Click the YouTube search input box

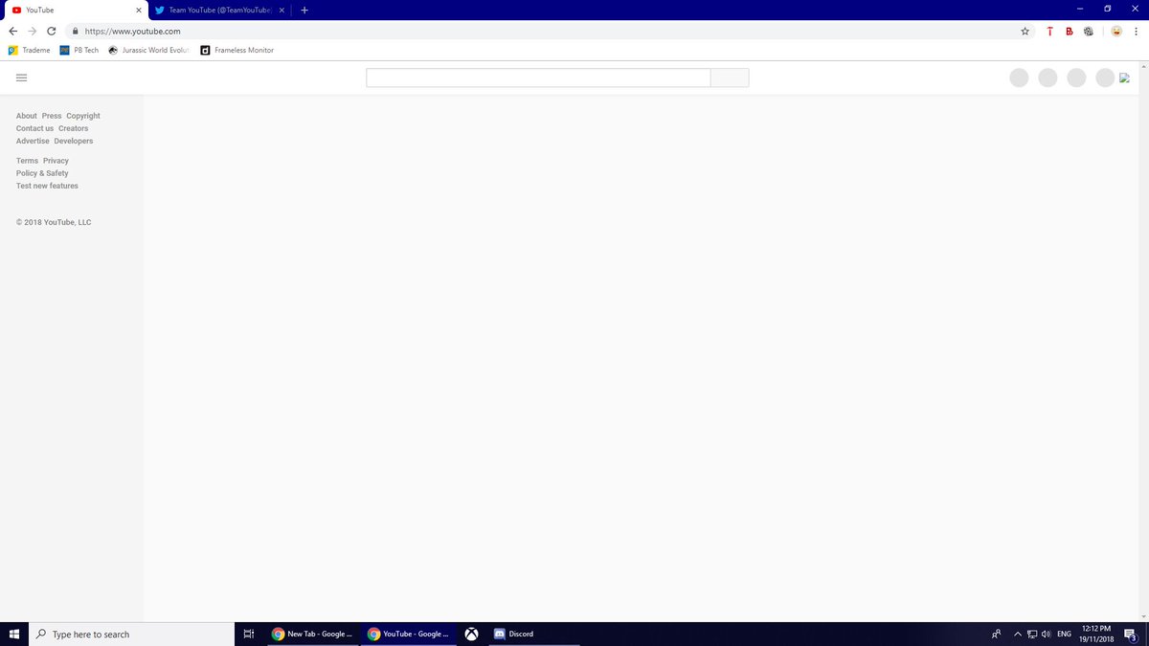click(538, 78)
